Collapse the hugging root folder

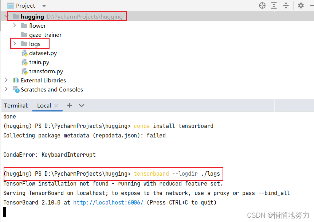6,16
